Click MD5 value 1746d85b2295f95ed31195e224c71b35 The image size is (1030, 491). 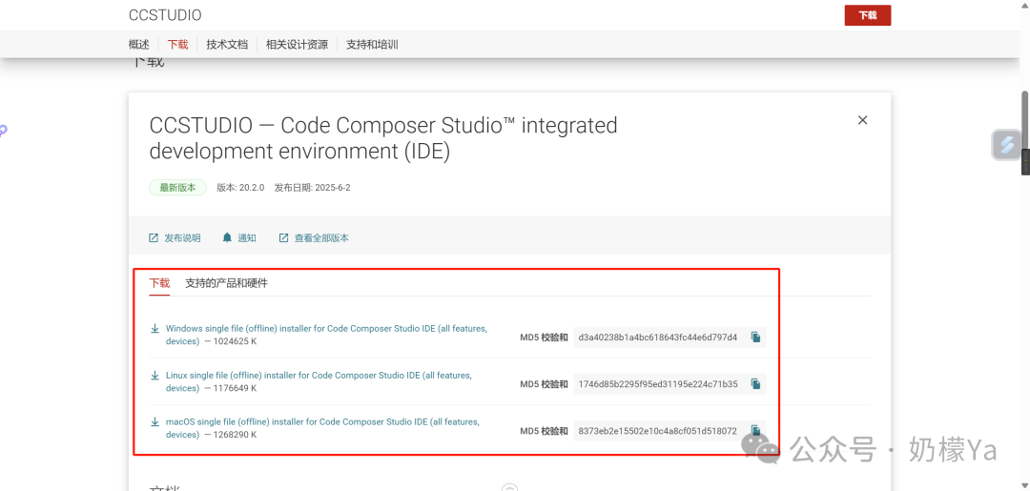[657, 384]
